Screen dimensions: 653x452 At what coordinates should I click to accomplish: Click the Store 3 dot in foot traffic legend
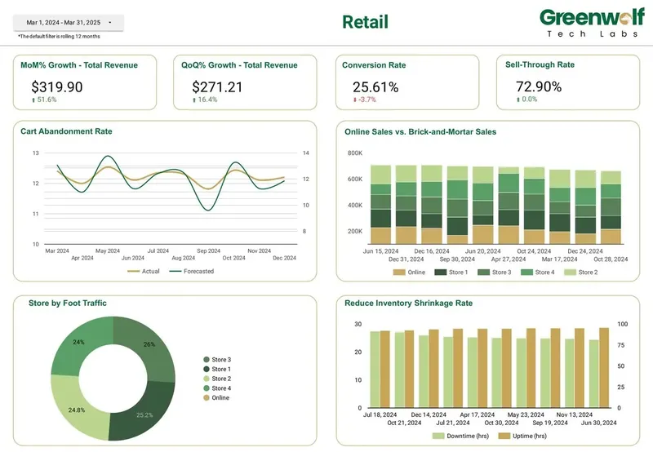coord(207,360)
